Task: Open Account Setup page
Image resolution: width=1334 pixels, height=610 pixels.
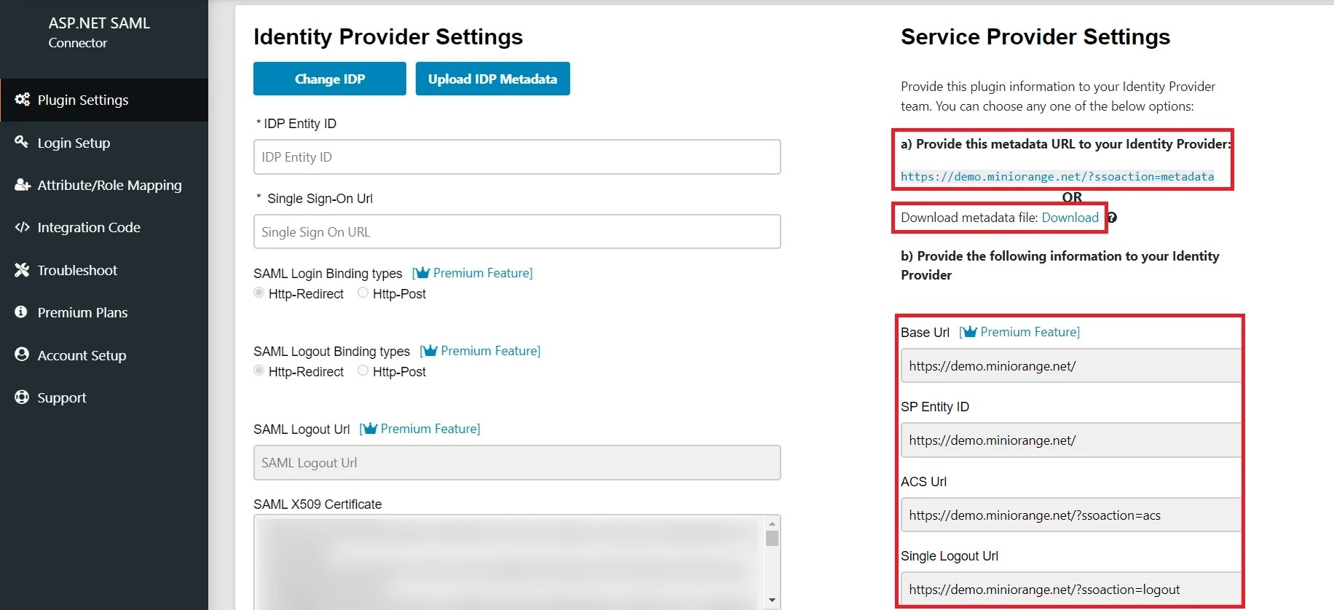Action: (104, 355)
